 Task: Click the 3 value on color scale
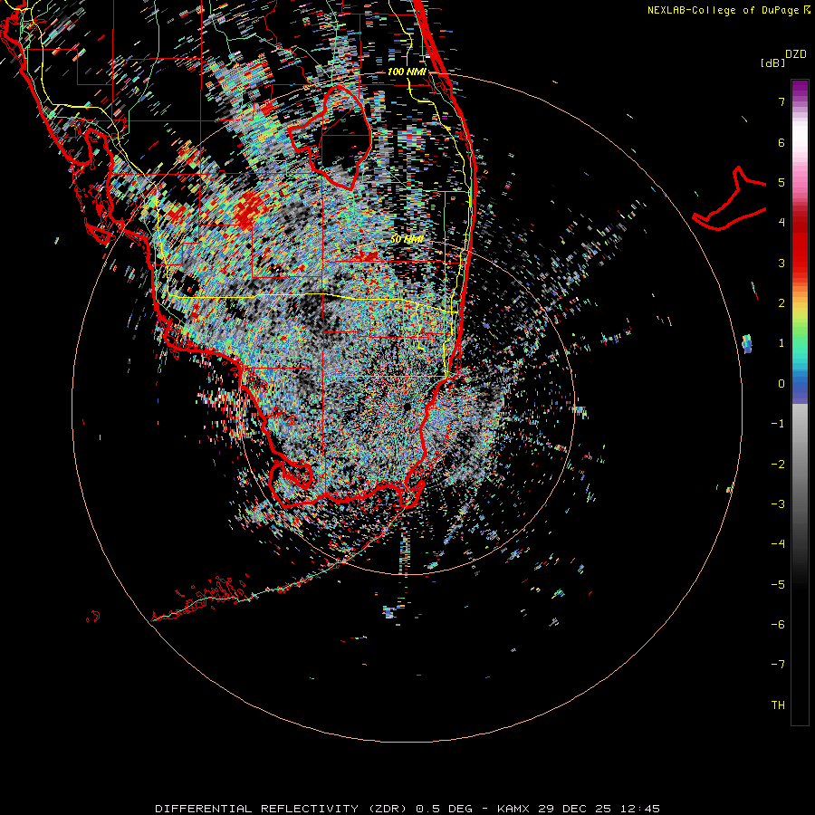coord(781,263)
